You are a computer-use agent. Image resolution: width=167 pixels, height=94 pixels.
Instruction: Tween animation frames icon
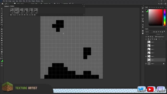tap(30, 15)
